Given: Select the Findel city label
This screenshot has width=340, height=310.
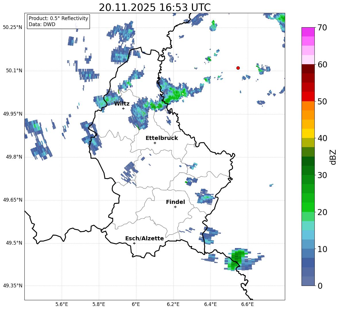Looking at the screenshot, I should point(175,202).
